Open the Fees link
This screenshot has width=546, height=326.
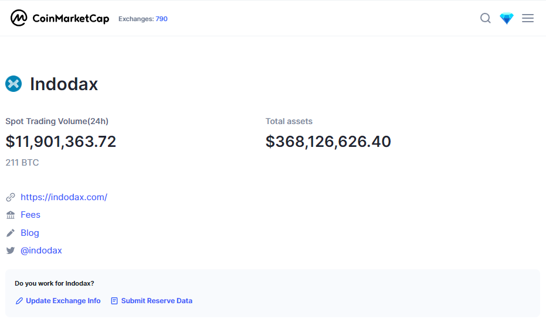coord(30,215)
